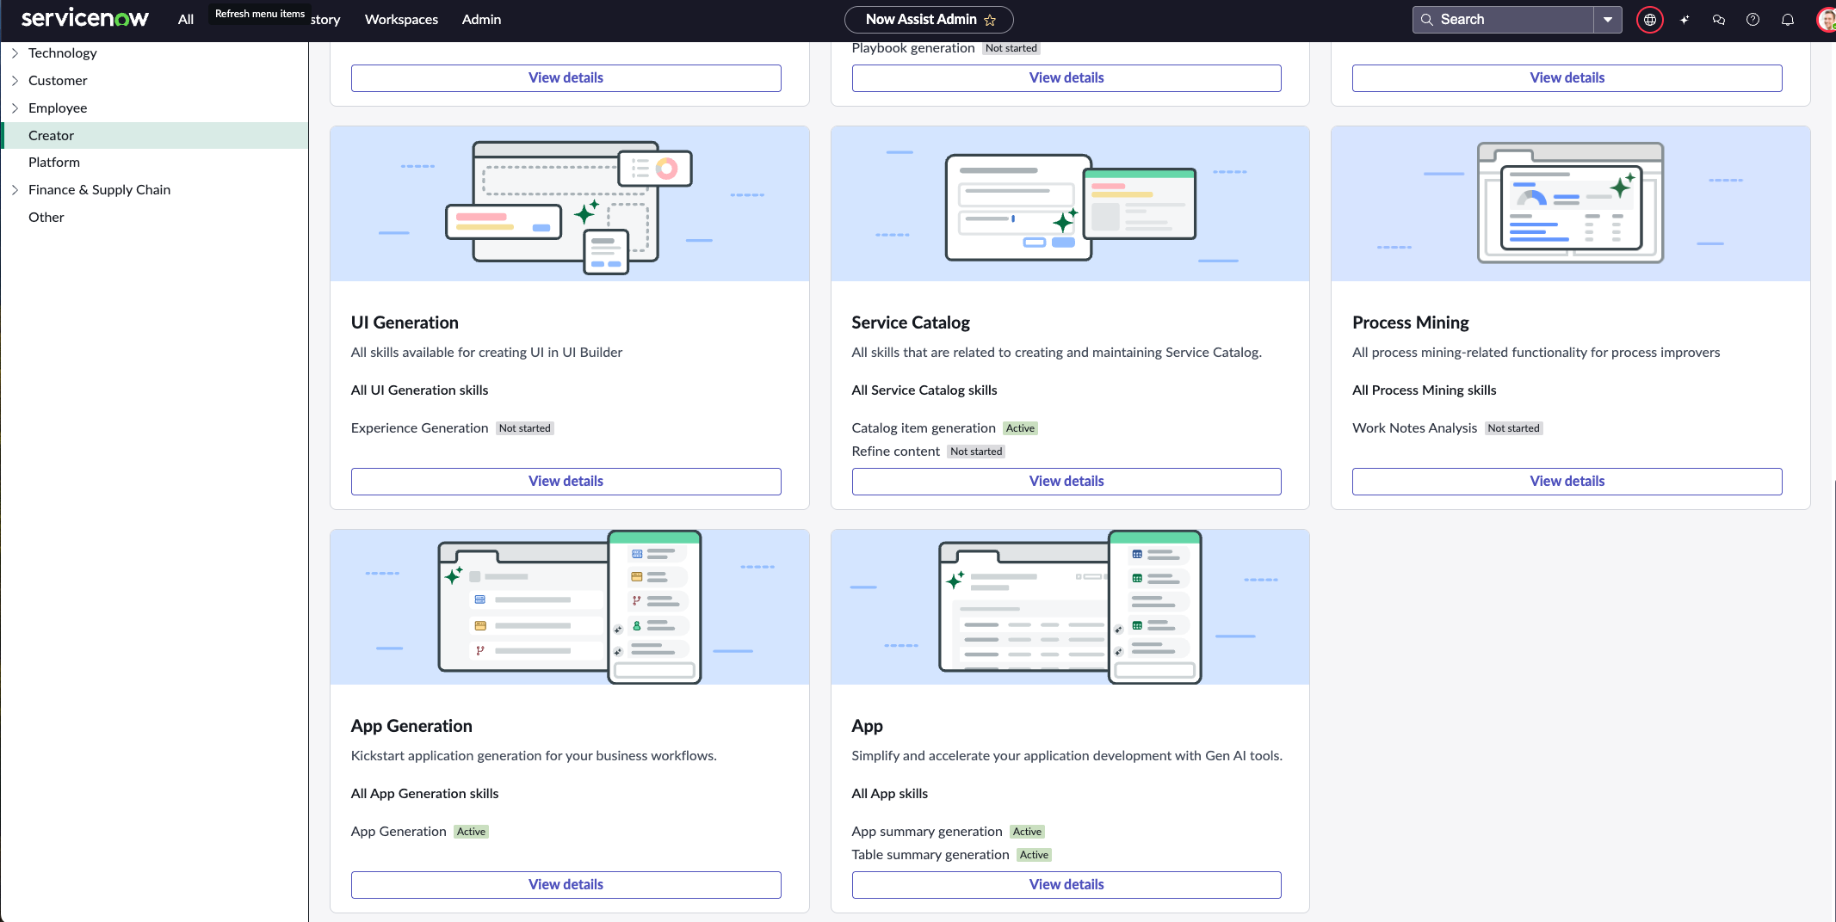The height and width of the screenshot is (922, 1836).
Task: View details for Service Catalog
Action: click(x=1066, y=482)
